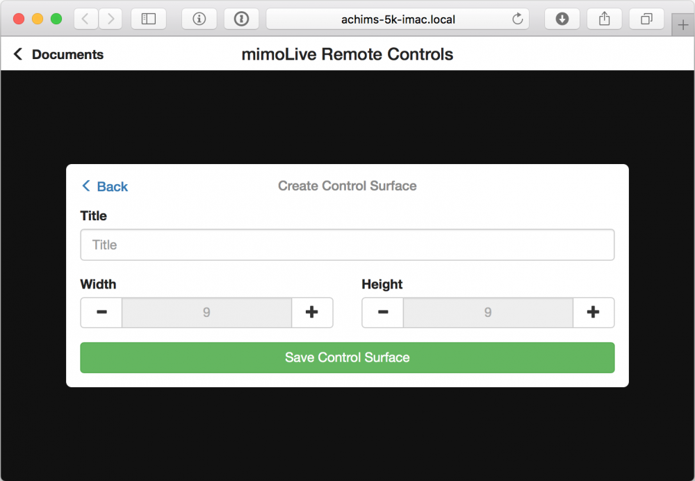Increase Height with plus button

[x=594, y=313]
